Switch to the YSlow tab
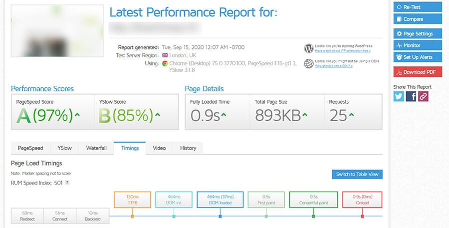449x228 pixels. point(64,148)
